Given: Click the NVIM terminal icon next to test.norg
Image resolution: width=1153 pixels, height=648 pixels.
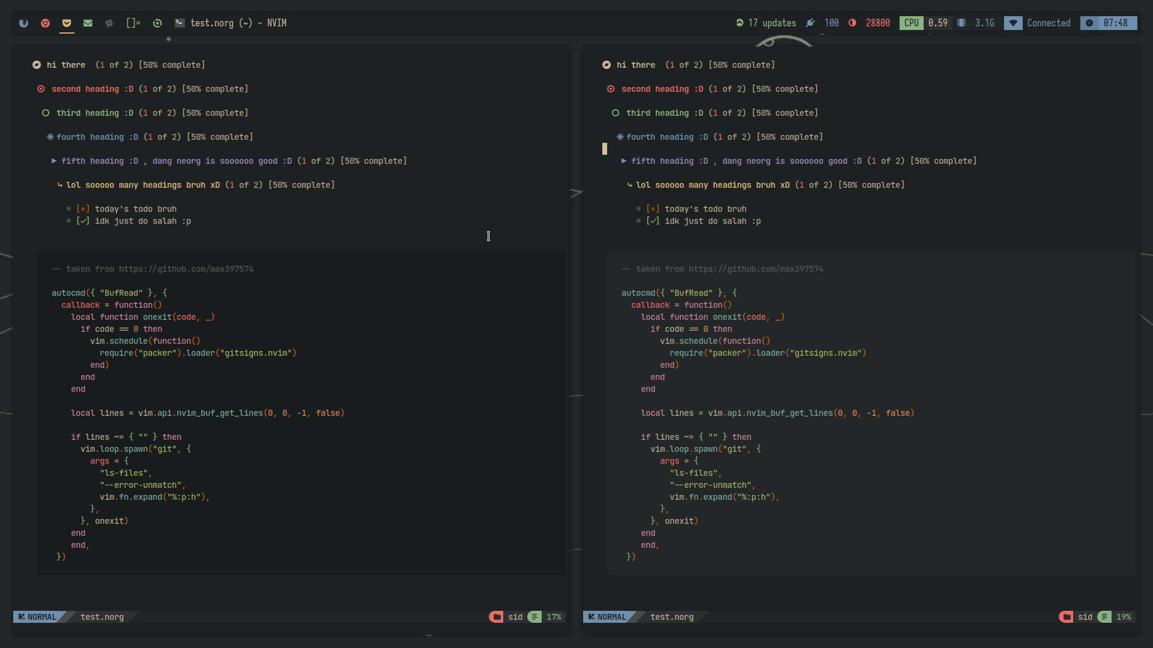Looking at the screenshot, I should point(180,23).
